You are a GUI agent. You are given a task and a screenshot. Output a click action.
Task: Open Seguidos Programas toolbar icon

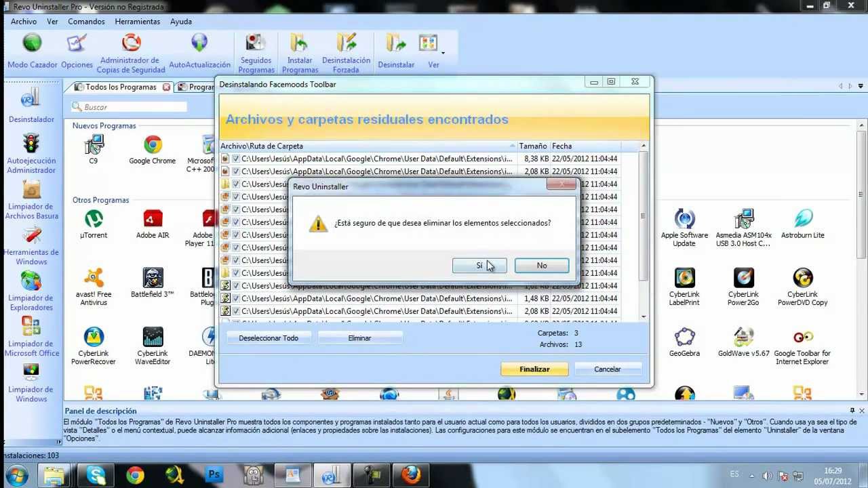(x=256, y=53)
